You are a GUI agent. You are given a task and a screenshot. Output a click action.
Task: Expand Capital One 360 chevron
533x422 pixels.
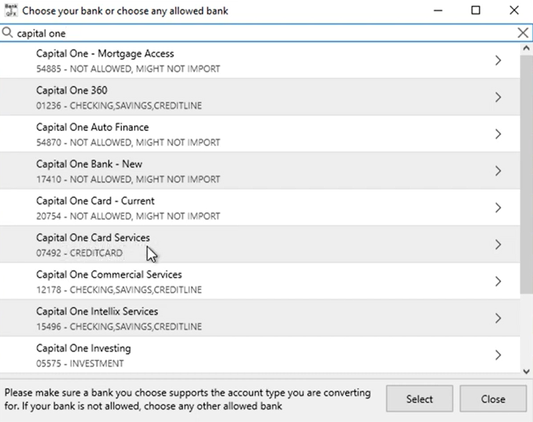[x=498, y=97]
